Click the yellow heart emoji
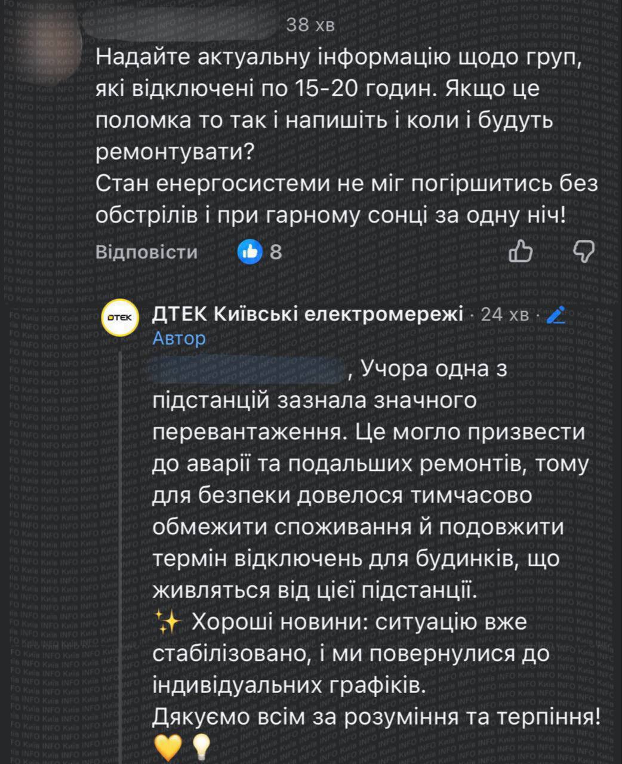The height and width of the screenshot is (764, 622). (167, 745)
